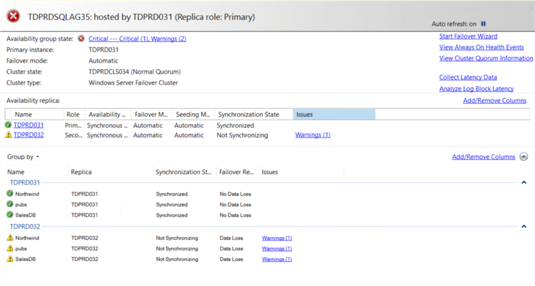Collapse the database list with round chevron button
The height and width of the screenshot is (286, 535).
(524, 157)
